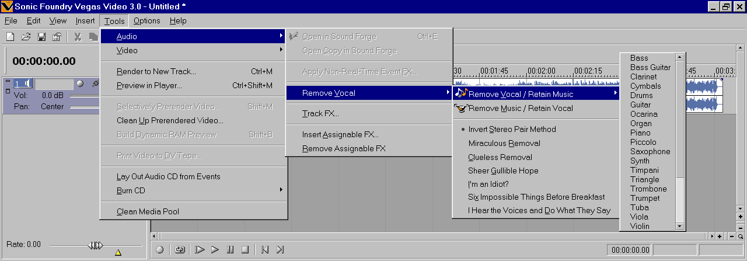Viewport: 747px width, 261px height.
Task: Open the Edit menu
Action: (x=33, y=20)
